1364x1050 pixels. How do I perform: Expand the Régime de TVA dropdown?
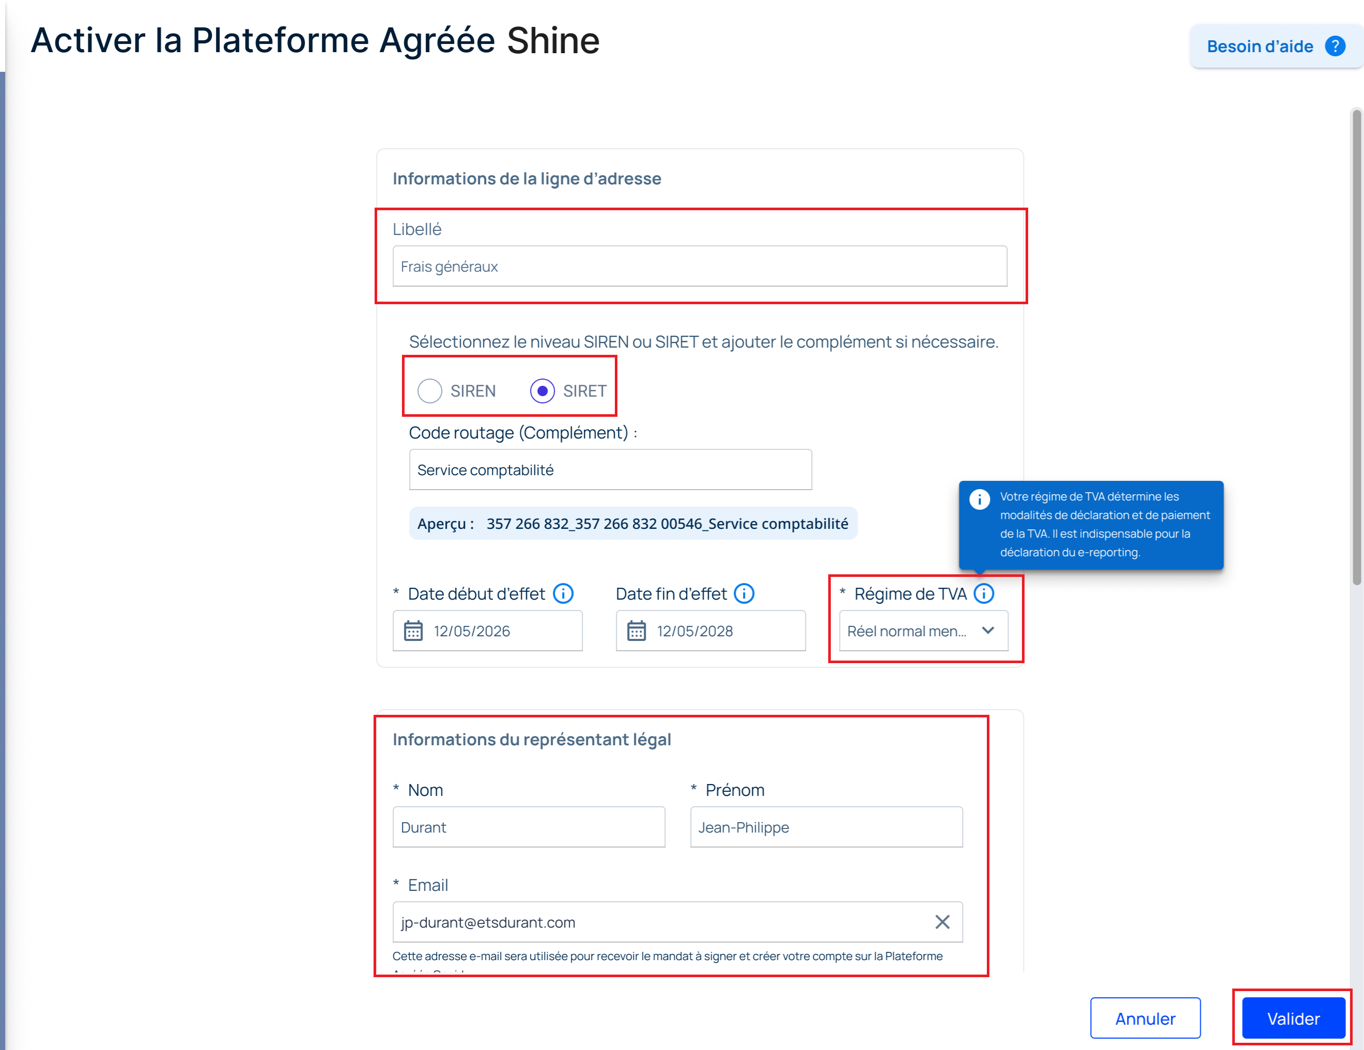click(923, 631)
